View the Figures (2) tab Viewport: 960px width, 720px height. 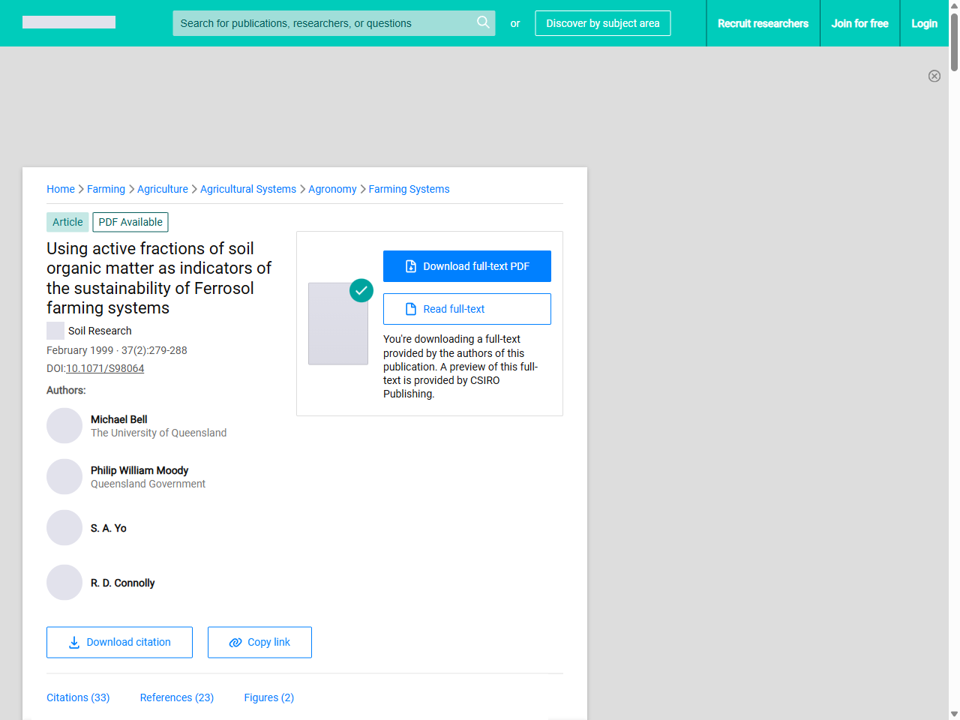268,697
